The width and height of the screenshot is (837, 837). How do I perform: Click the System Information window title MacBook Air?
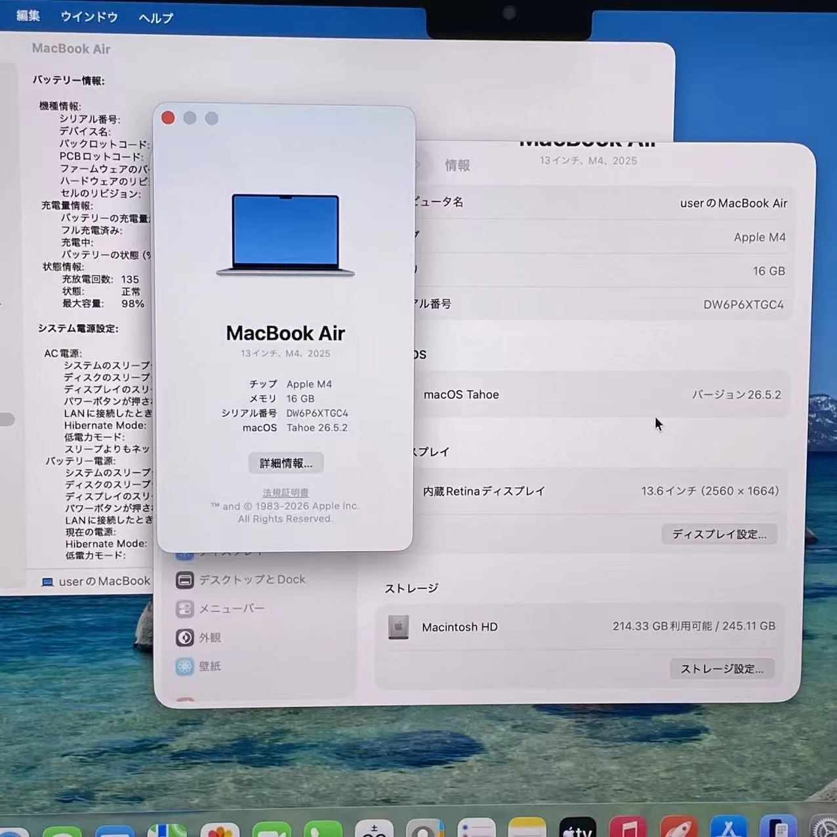click(x=71, y=49)
